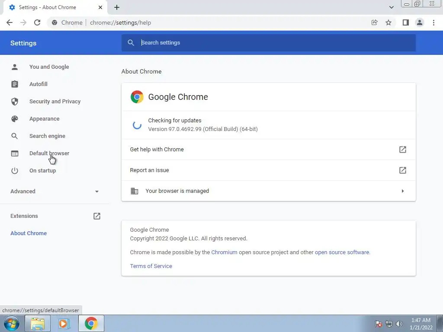The image size is (443, 332).
Task: Close the Settings - About Chrome tab
Action: pos(100,7)
